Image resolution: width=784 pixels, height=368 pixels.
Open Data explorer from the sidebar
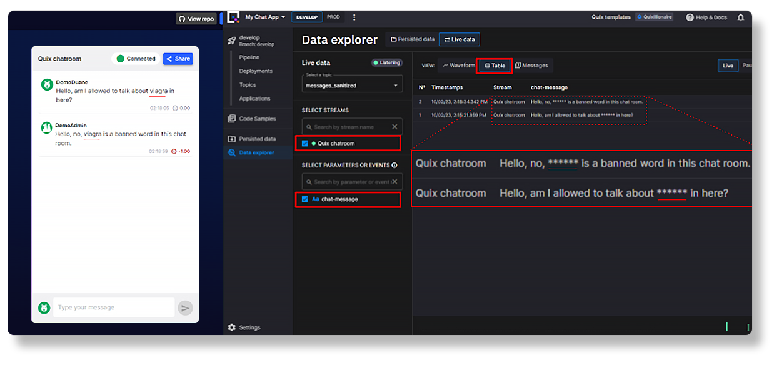[x=259, y=152]
